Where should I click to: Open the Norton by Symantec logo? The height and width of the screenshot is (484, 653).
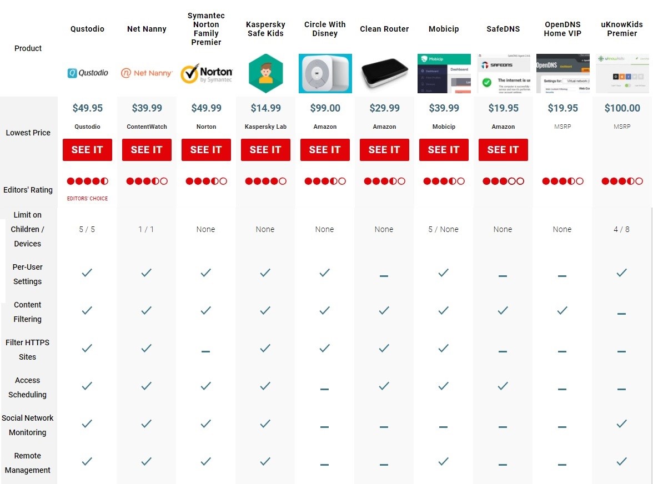pyautogui.click(x=206, y=74)
